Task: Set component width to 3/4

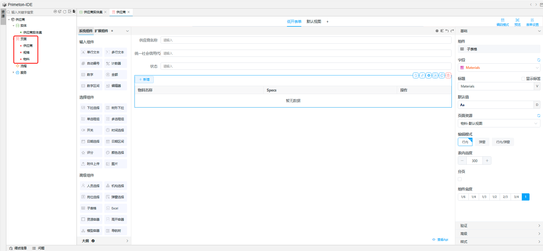Action: pyautogui.click(x=516, y=197)
